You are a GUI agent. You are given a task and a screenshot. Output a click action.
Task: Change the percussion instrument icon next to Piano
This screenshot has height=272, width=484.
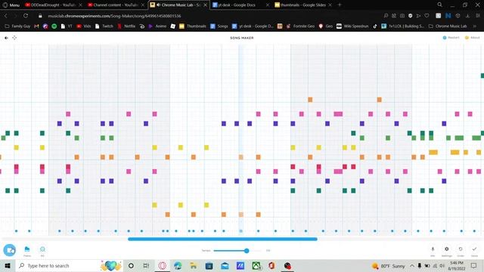(x=42, y=249)
